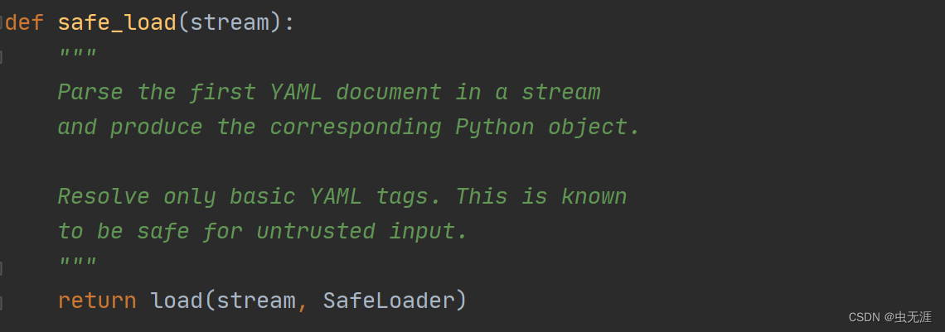This screenshot has width=945, height=332.
Task: Click the opening triple quotes of docstring
Action: pyautogui.click(x=77, y=57)
